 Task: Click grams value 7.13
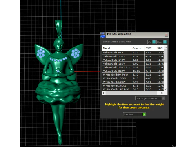pos(135,53)
